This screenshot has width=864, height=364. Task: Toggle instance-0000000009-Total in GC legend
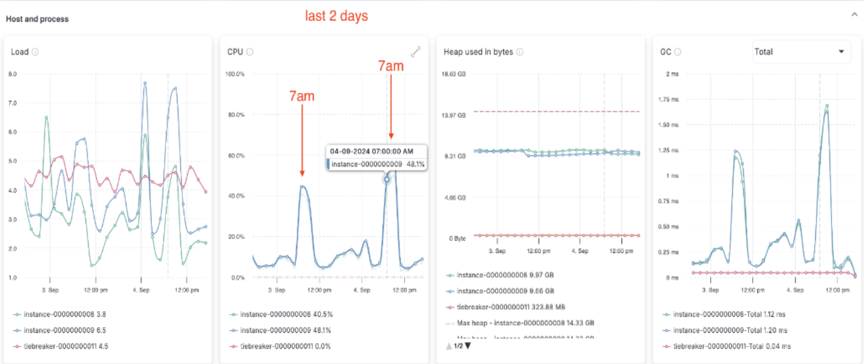724,330
